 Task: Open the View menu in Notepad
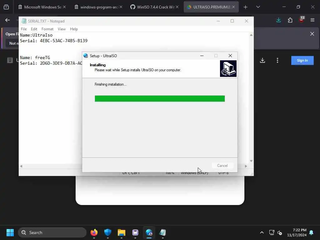click(x=62, y=29)
